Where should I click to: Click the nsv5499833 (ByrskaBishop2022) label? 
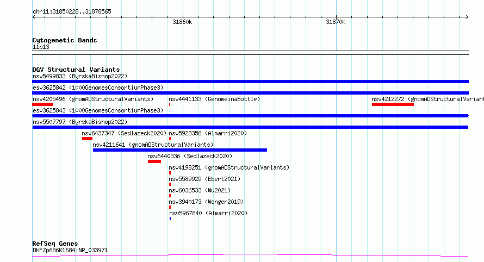(80, 76)
